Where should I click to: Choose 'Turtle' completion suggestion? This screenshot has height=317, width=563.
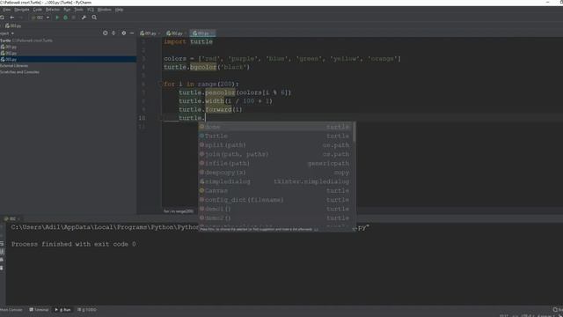[275, 136]
